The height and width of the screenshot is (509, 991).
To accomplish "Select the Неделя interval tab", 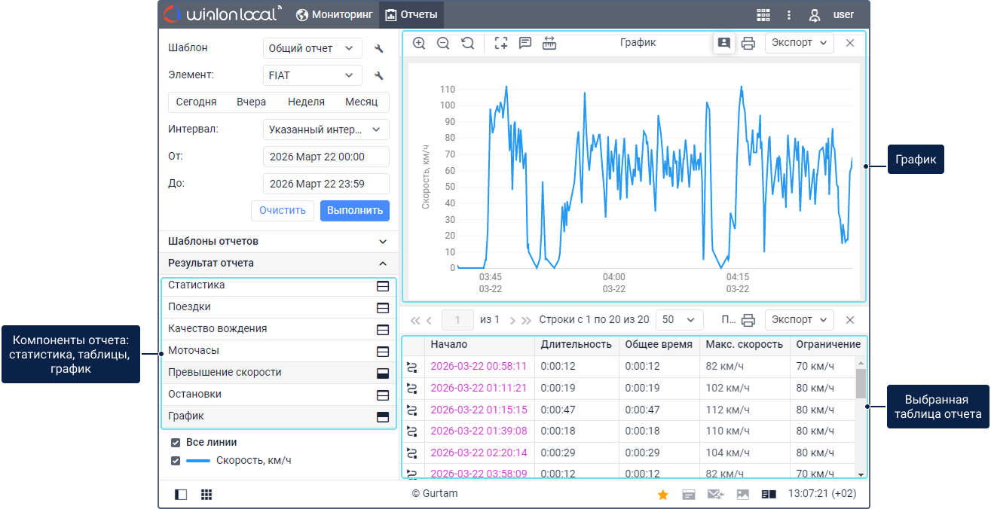I will (x=306, y=102).
